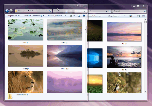Image resolution: width=152 pixels, height=106 pixels.
Task: Select the '! Mac (7)' lily pads thumbnail
Action: point(26,30)
